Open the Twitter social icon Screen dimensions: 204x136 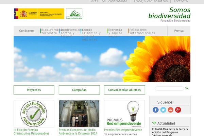(163, 110)
